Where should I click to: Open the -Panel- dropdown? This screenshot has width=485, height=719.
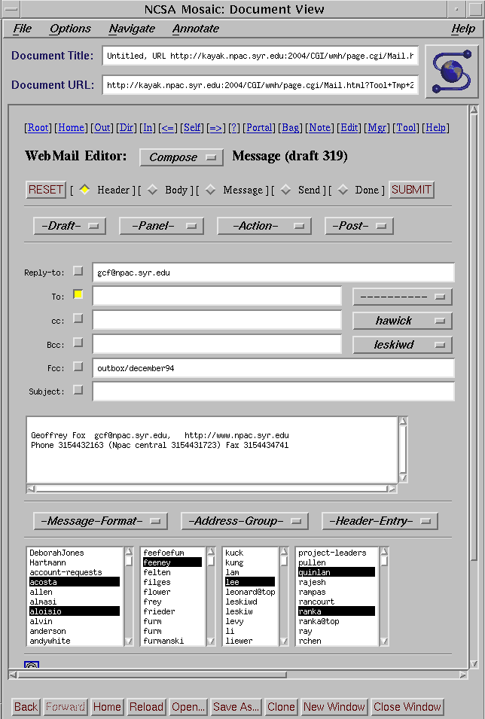pyautogui.click(x=161, y=226)
